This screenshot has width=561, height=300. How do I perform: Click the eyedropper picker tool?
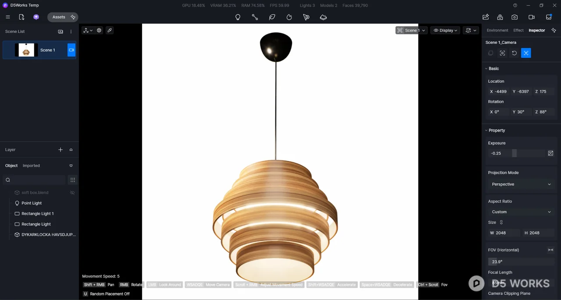pos(110,30)
